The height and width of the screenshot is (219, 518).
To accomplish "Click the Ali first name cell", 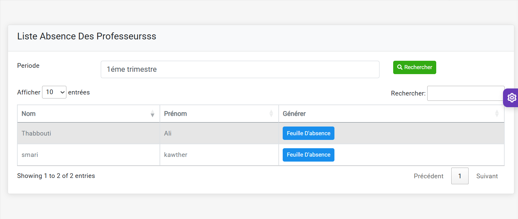I will point(168,134).
